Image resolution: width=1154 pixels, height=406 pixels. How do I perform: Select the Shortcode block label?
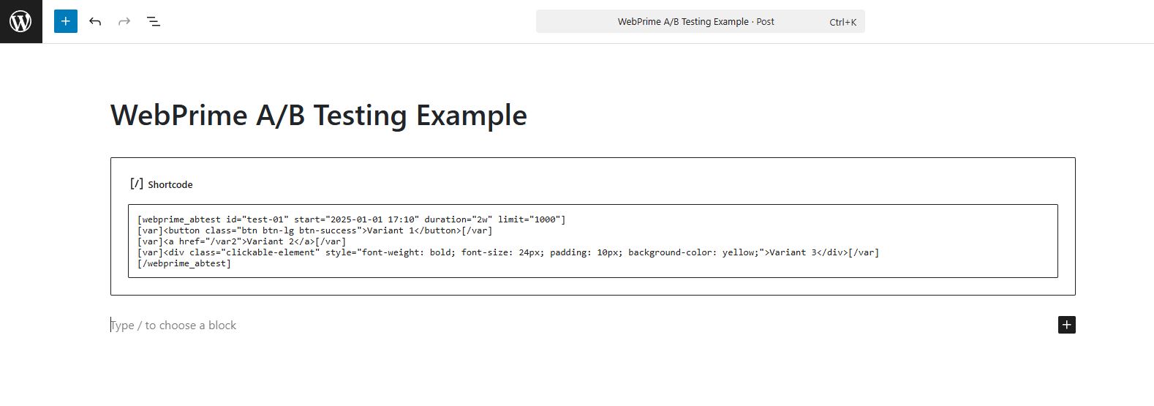(170, 184)
